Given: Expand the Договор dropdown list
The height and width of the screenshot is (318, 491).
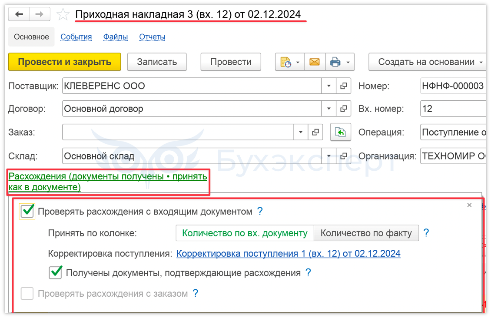Looking at the screenshot, I should point(329,109).
